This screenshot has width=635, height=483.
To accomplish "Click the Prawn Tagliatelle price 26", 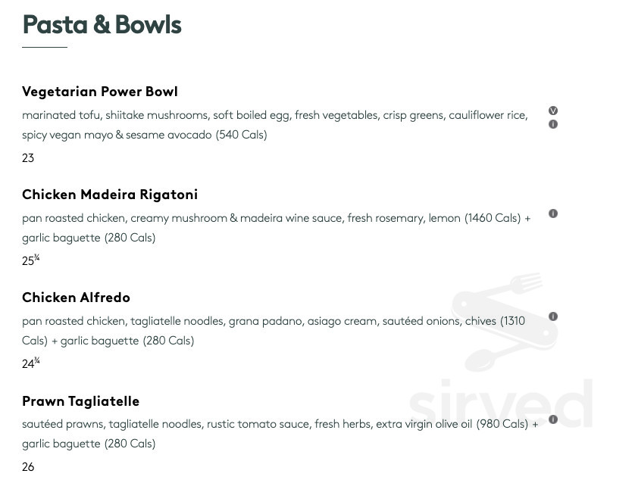I will click(x=28, y=467).
